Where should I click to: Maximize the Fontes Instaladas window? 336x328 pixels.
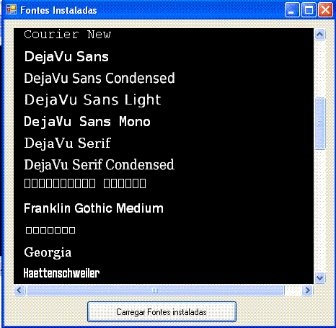(309, 10)
